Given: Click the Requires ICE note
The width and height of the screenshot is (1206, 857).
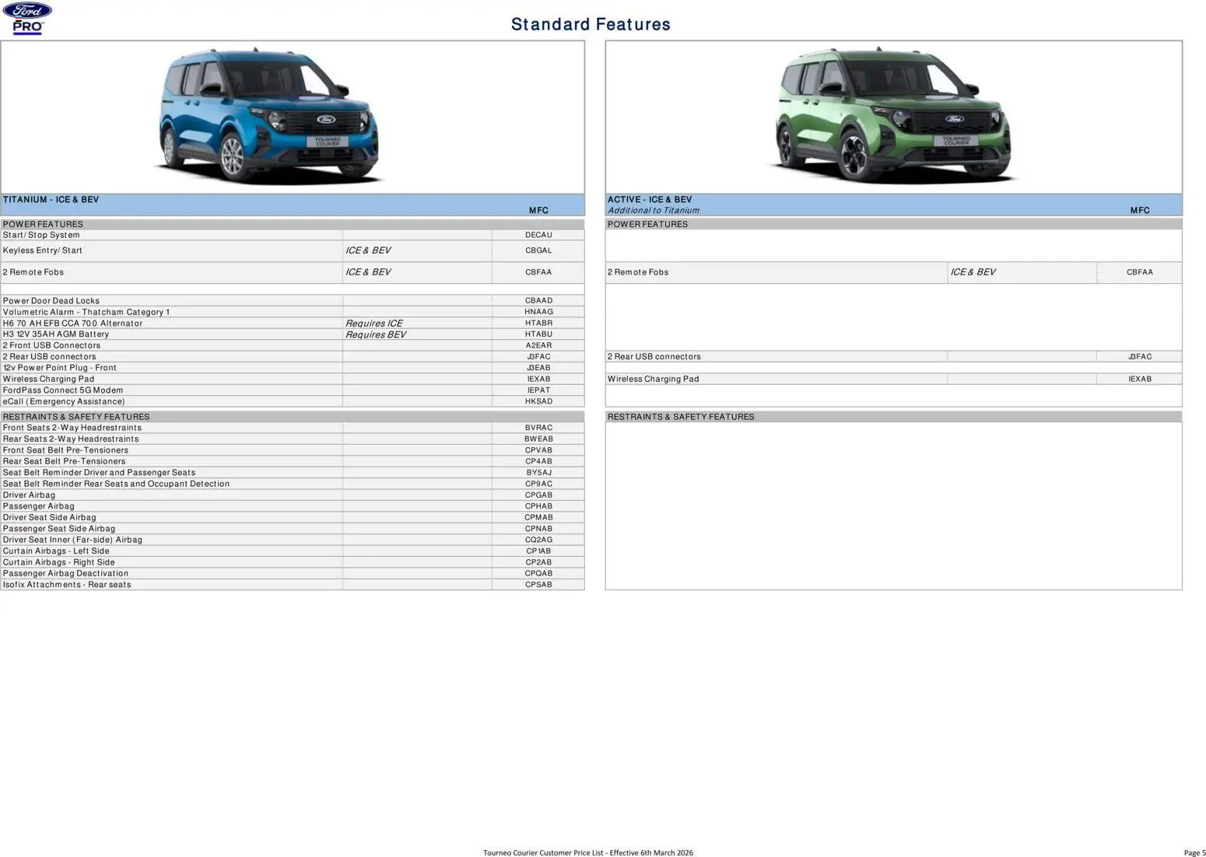Looking at the screenshot, I should pyautogui.click(x=374, y=324).
